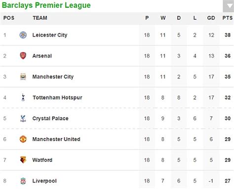The height and width of the screenshot is (189, 234).
Task: Open the Leicester City team link
Action: [50, 35]
